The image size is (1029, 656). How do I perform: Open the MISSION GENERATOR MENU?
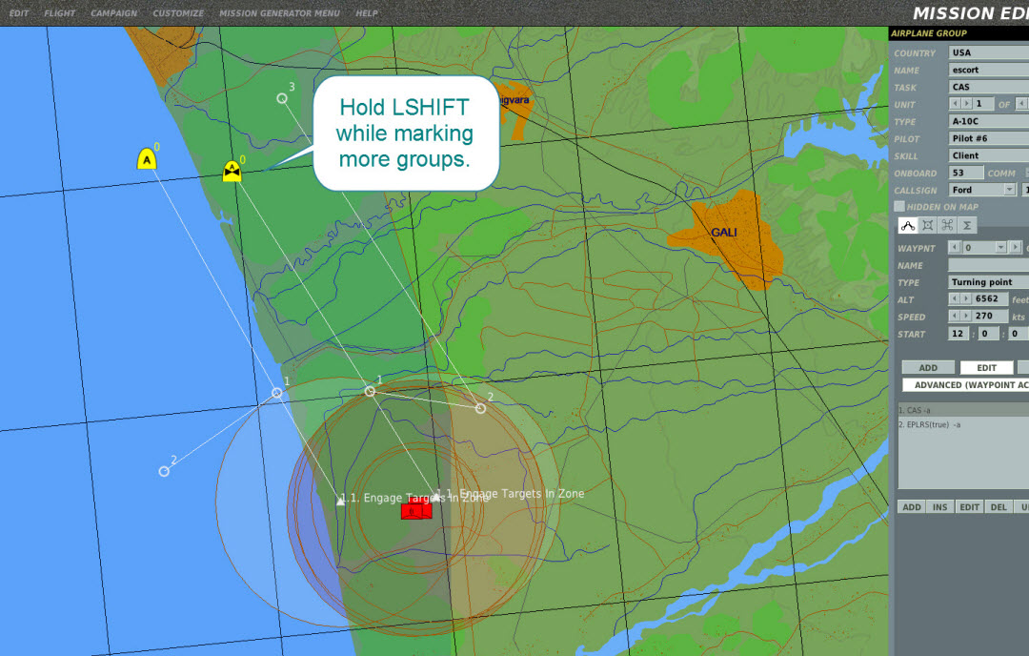tap(279, 13)
